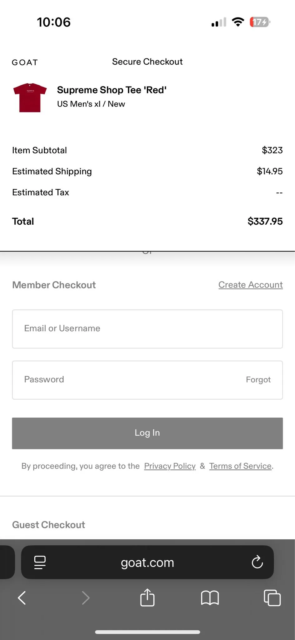Open the Supreme Shop Tee thumbnail
The width and height of the screenshot is (295, 640).
click(x=30, y=97)
